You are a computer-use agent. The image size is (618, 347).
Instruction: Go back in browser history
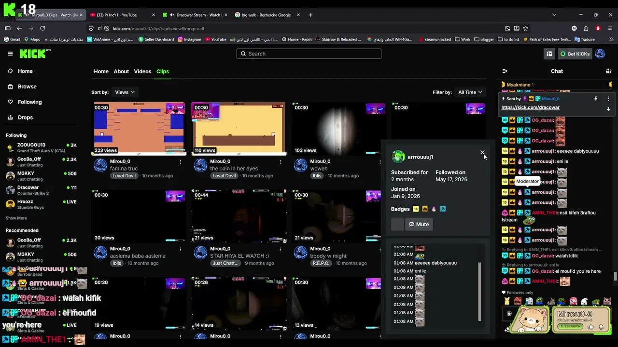pyautogui.click(x=19, y=28)
